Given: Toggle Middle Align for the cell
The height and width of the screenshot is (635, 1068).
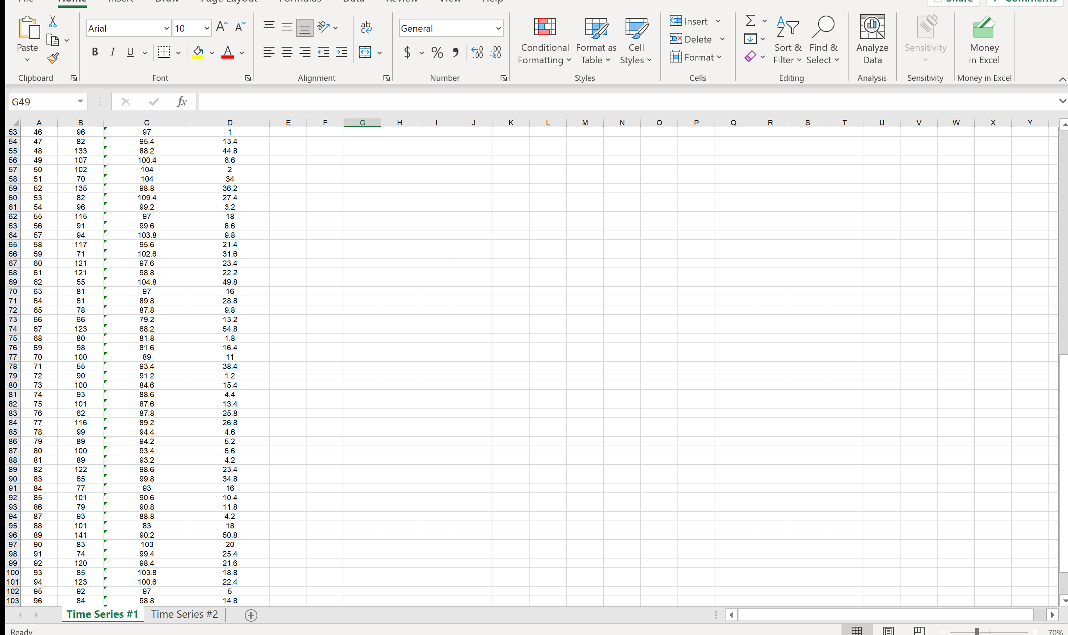Looking at the screenshot, I should click(x=287, y=27).
